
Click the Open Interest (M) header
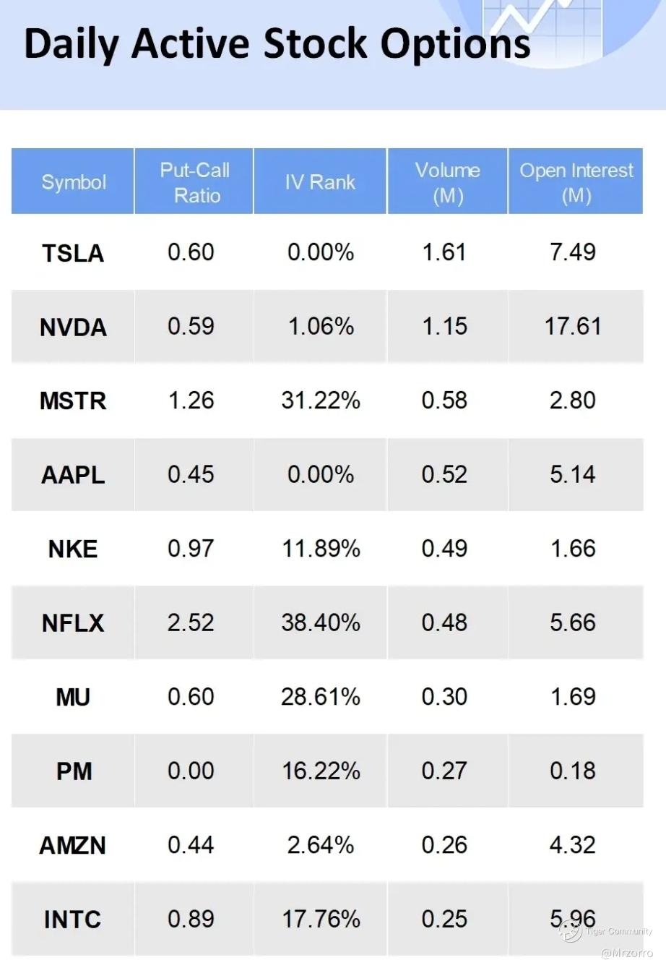(x=576, y=182)
